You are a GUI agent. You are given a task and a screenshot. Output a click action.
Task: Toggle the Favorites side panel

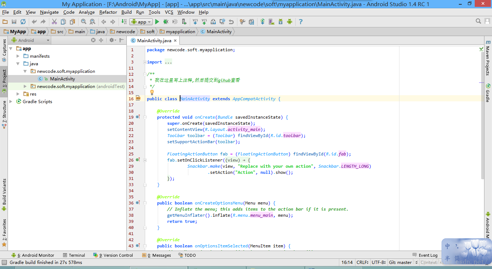(4, 233)
